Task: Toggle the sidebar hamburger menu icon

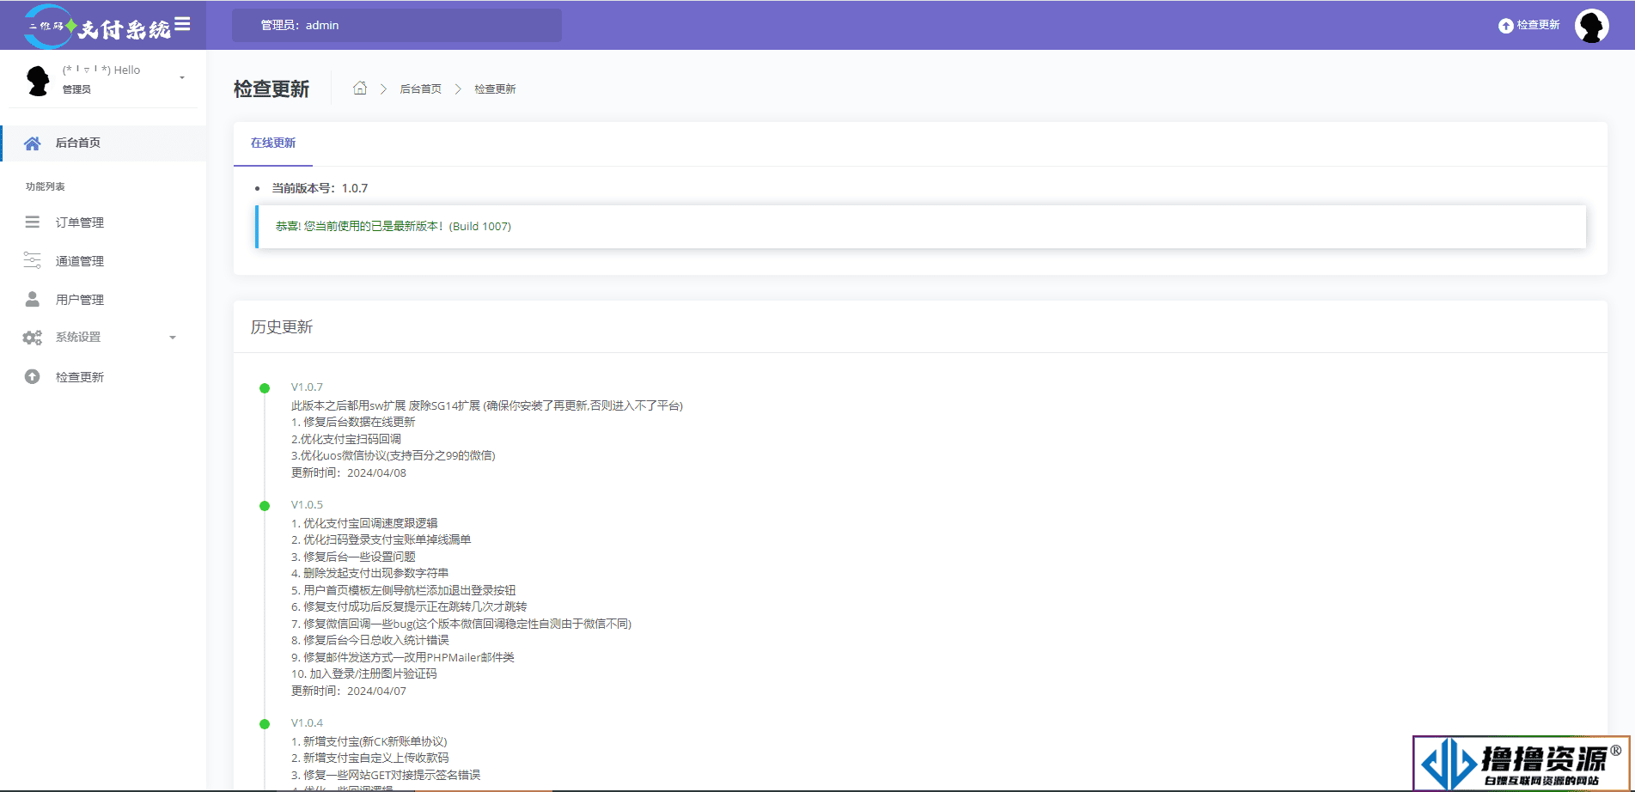Action: (182, 24)
